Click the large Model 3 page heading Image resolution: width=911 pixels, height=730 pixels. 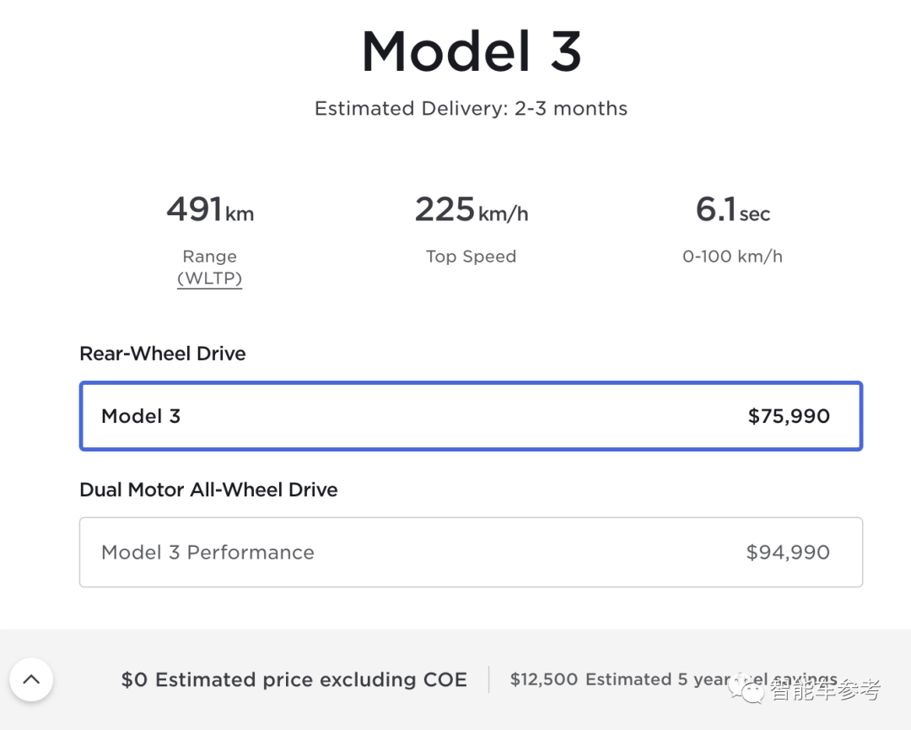pos(471,51)
